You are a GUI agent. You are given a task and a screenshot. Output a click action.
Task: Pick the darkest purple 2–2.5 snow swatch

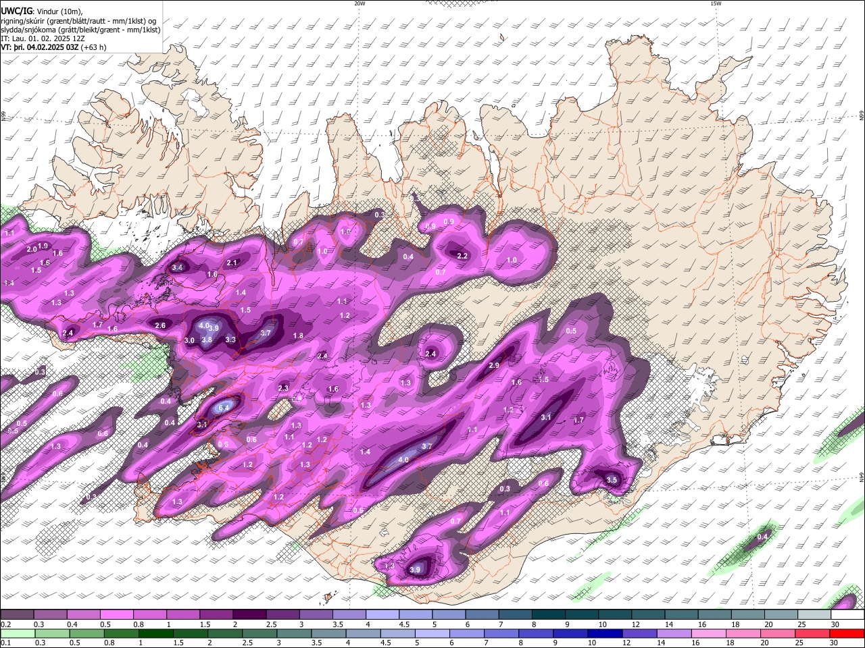click(x=249, y=615)
